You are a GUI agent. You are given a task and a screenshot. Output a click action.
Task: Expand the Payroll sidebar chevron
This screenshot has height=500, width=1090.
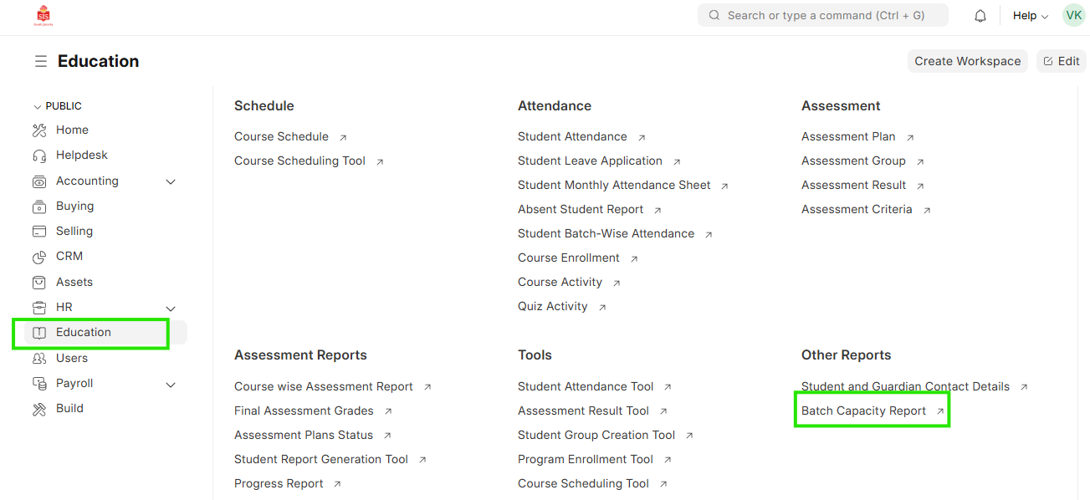coord(171,385)
